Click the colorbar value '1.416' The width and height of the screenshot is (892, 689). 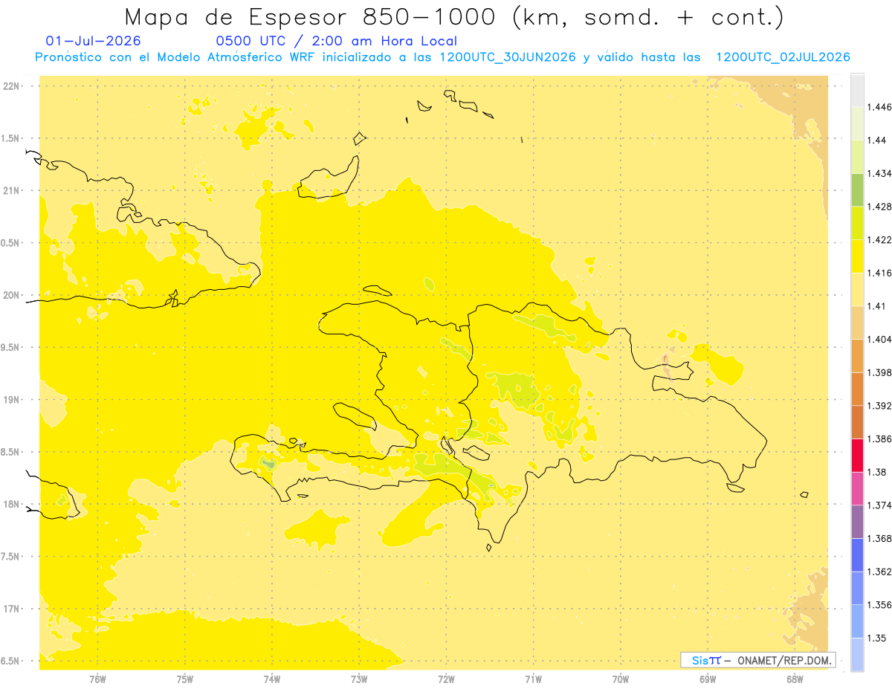(x=880, y=273)
